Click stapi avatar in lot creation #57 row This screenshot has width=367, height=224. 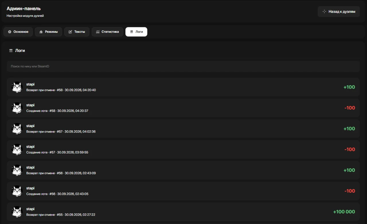[x=17, y=149]
